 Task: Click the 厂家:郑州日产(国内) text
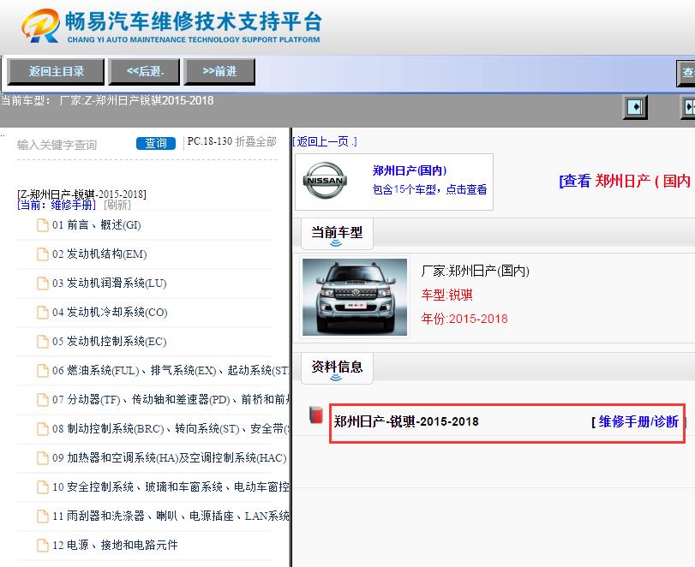coord(475,271)
